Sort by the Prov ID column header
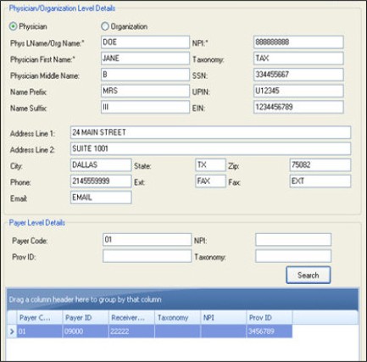367x362 pixels. pyautogui.click(x=270, y=318)
